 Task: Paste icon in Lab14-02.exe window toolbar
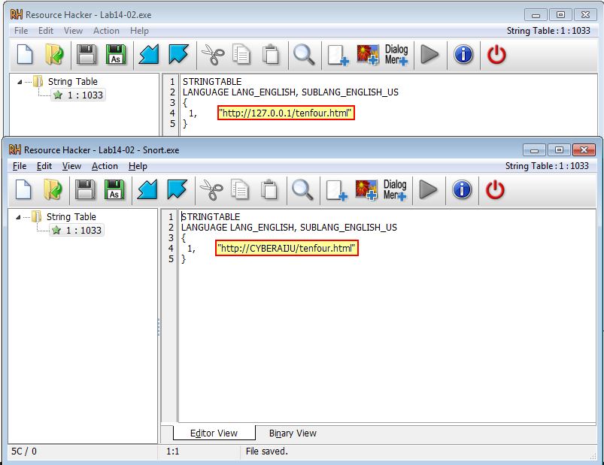pos(271,55)
